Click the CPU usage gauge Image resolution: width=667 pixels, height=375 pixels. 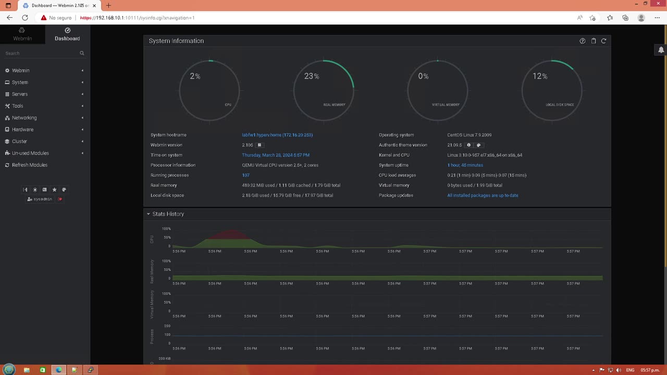209,90
